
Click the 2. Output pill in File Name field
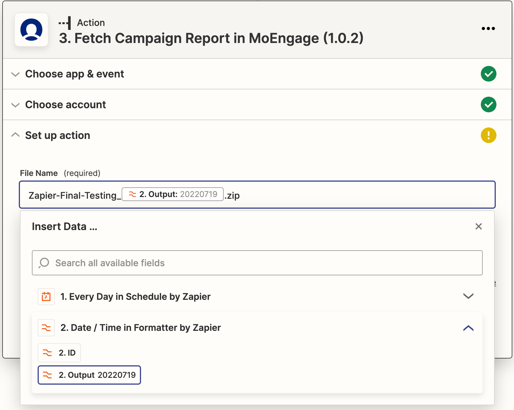(173, 194)
